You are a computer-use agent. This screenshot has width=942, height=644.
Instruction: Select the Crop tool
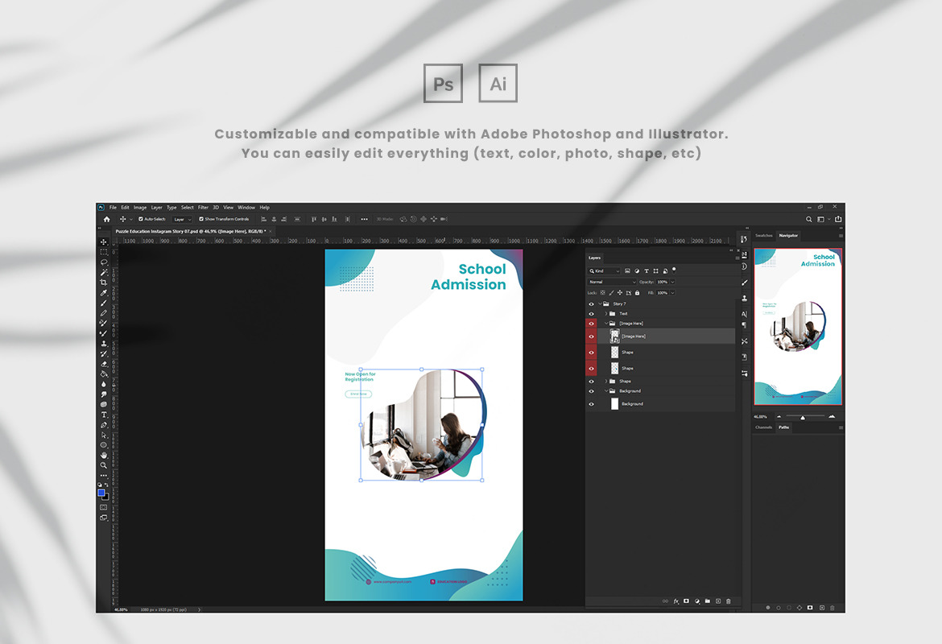coord(104,283)
